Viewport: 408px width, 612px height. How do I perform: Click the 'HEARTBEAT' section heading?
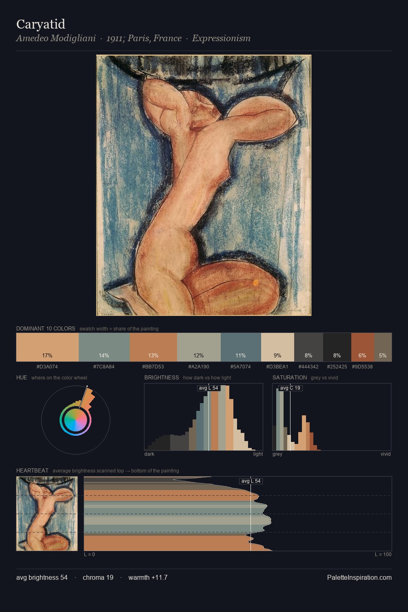pyautogui.click(x=32, y=470)
